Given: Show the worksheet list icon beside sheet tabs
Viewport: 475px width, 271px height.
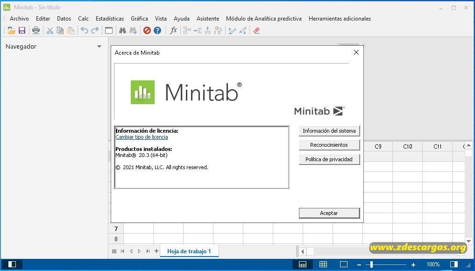Looking at the screenshot, I should click(114, 251).
